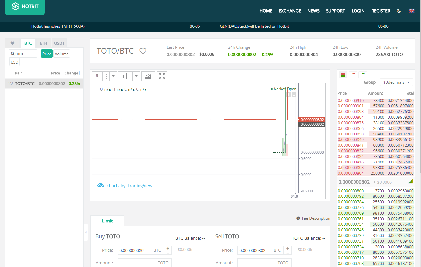Viewport: 421px width, 267px height.
Task: Increase the Buy TOTO price with plus
Action: coord(168,248)
